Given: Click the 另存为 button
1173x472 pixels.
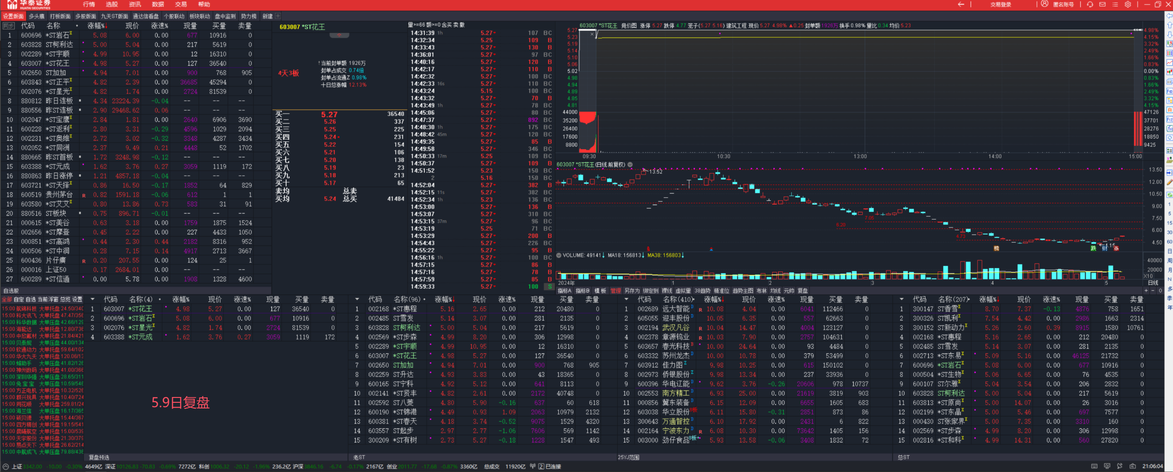Looking at the screenshot, I should tap(632, 291).
